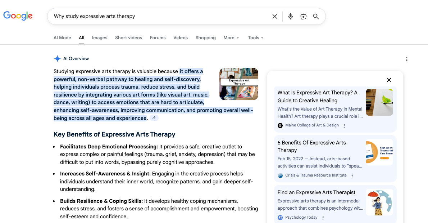
Task: Click the magnifying glass search button
Action: [x=316, y=16]
